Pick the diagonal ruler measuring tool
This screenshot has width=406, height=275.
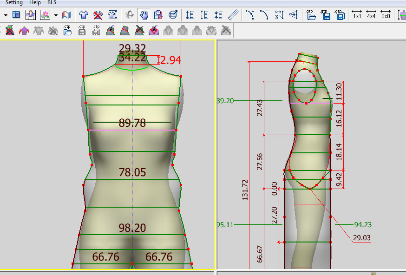[x=233, y=15]
